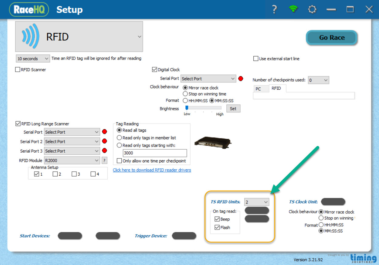This screenshot has width=379, height=265.
Task: Click the brightness Set button
Action: [233, 109]
